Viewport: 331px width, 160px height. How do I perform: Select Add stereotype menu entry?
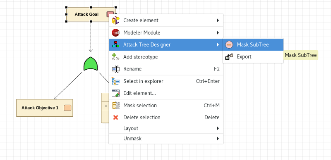[166, 57]
